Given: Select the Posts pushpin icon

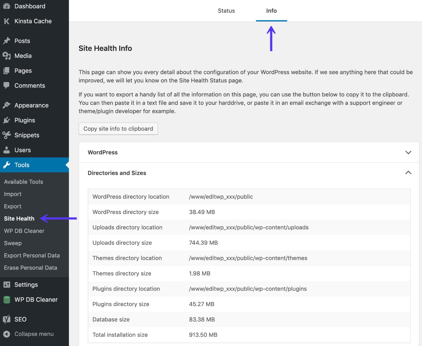Looking at the screenshot, I should click(6, 41).
